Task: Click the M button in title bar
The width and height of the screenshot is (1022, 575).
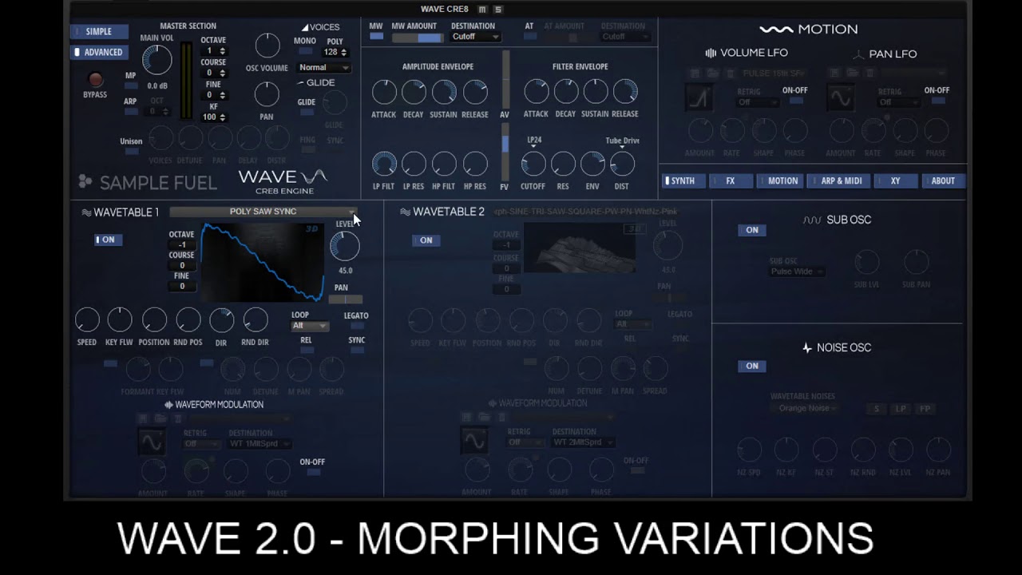Action: tap(482, 10)
